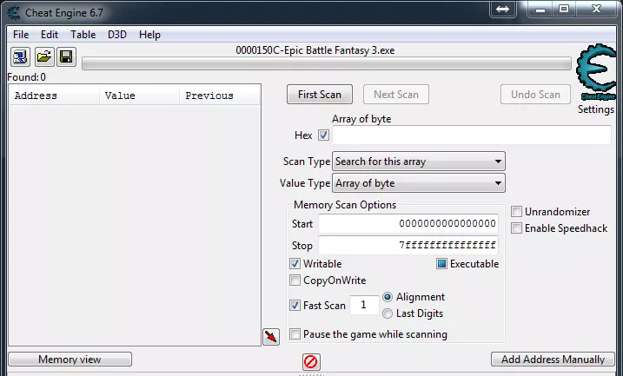The image size is (623, 376).
Task: Click the Cheat Engine gear title bar icon
Action: tap(14, 13)
